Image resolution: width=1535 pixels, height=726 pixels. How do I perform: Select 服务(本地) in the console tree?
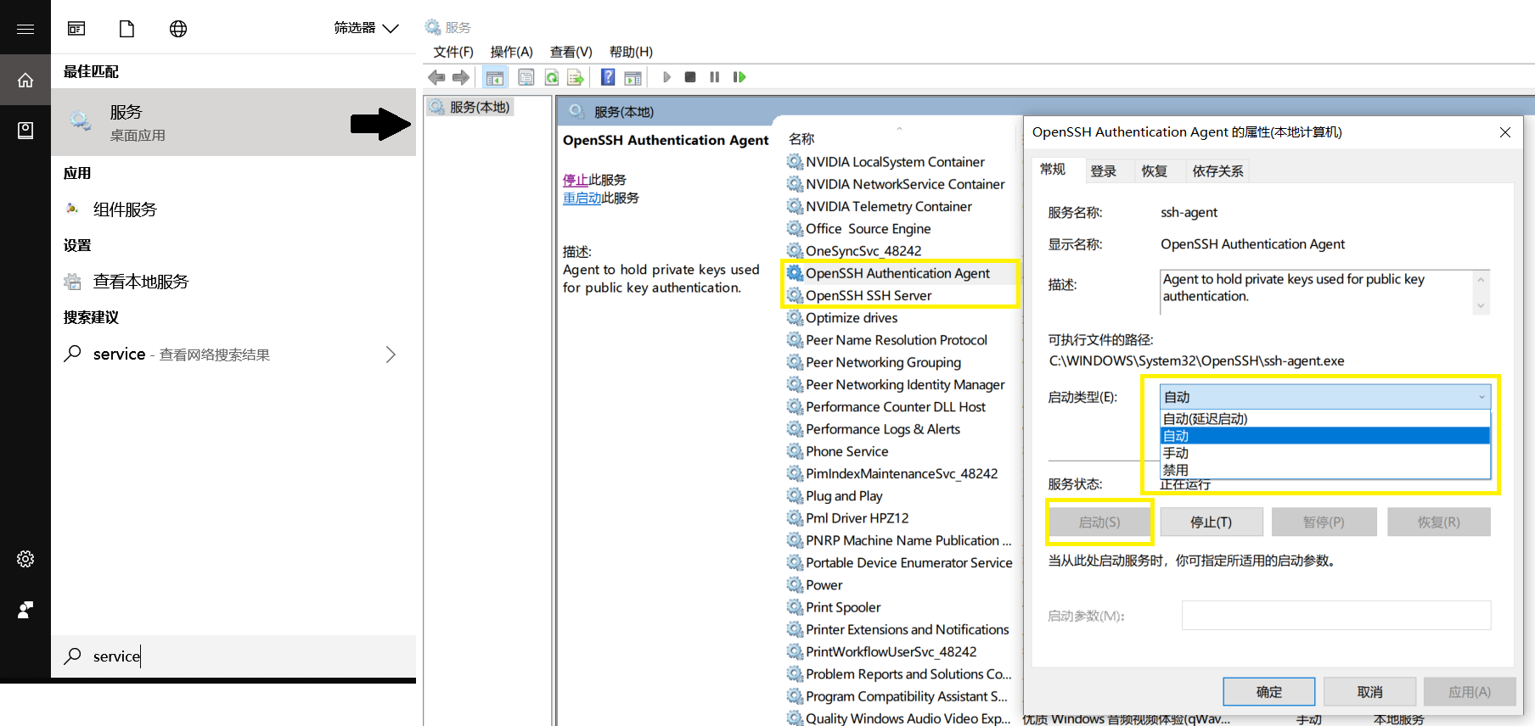[x=470, y=107]
